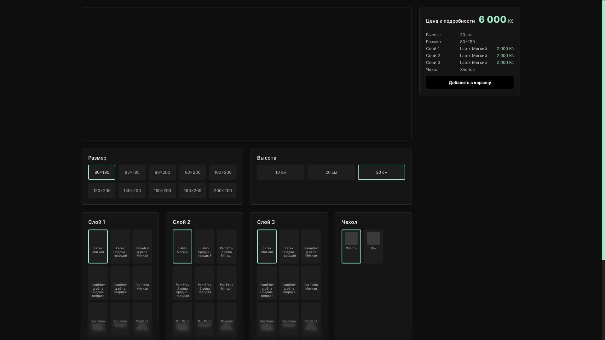This screenshot has width=605, height=340.
Task: Set height to 20 см
Action: 331,172
